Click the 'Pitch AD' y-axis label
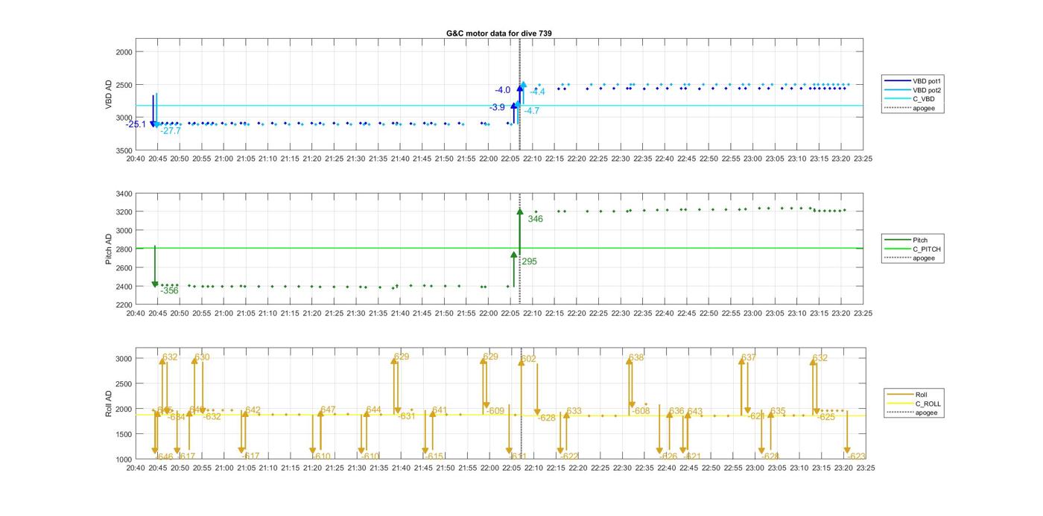1043x516 pixels. [x=109, y=249]
